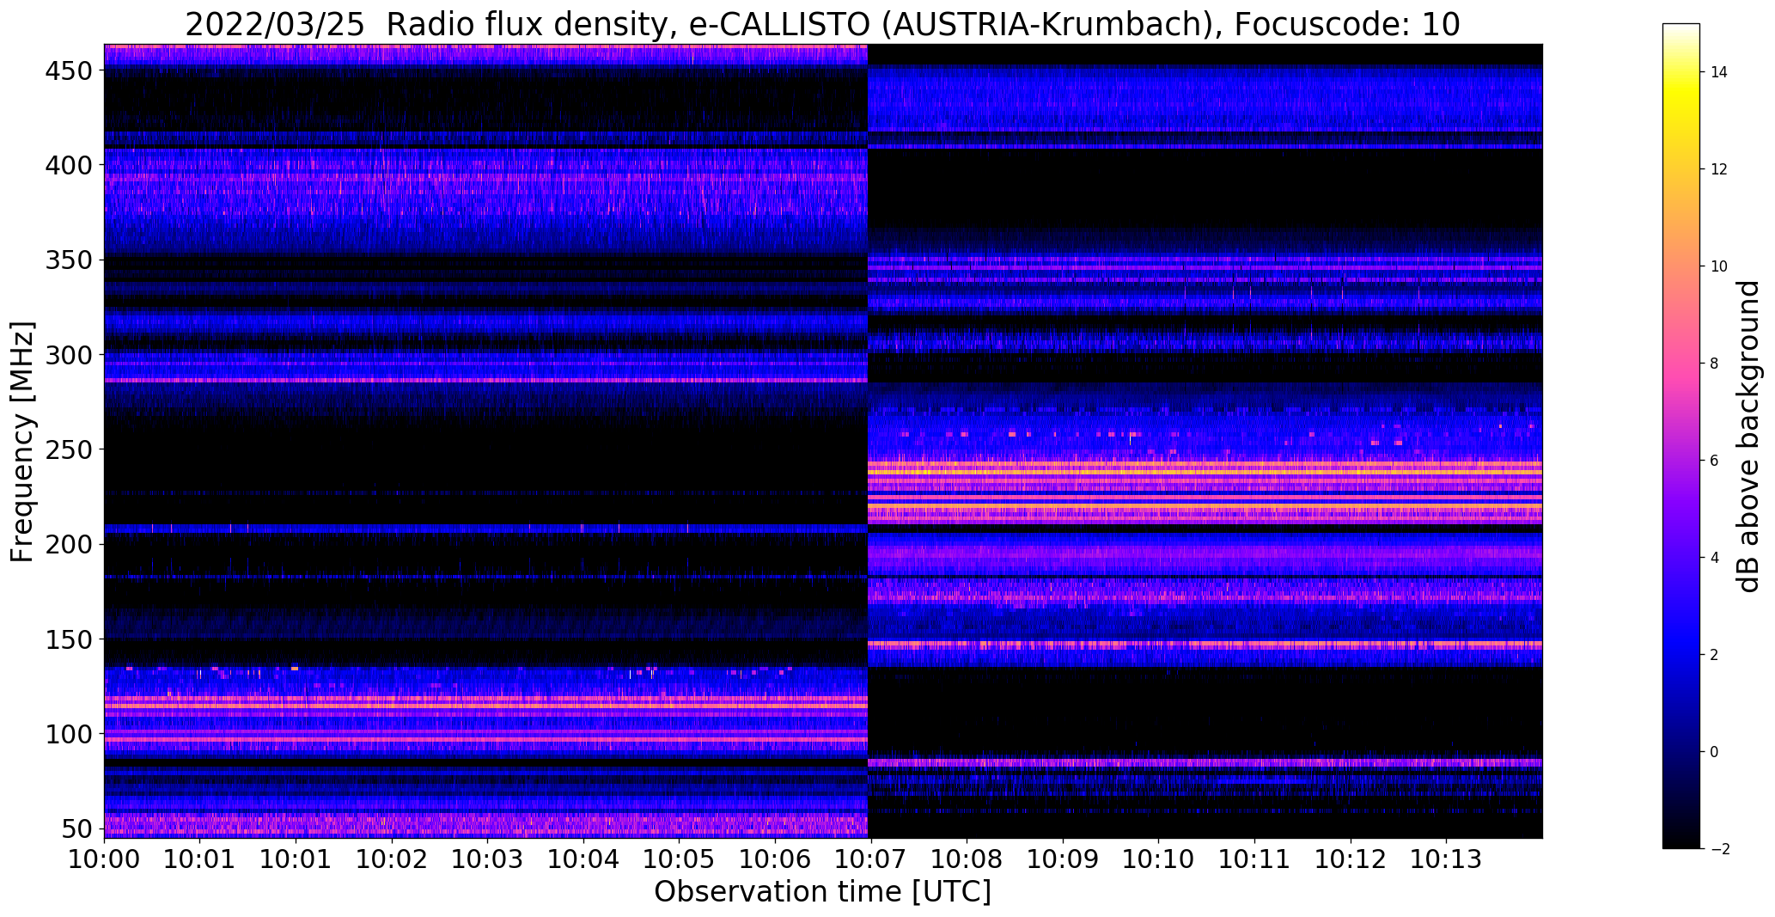The image size is (1775, 917).
Task: Click the time tick label 10:04
Action: click(583, 860)
